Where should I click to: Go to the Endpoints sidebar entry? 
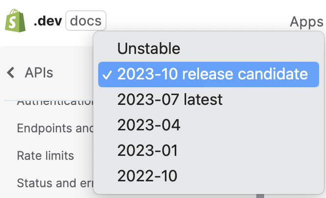tap(54, 128)
